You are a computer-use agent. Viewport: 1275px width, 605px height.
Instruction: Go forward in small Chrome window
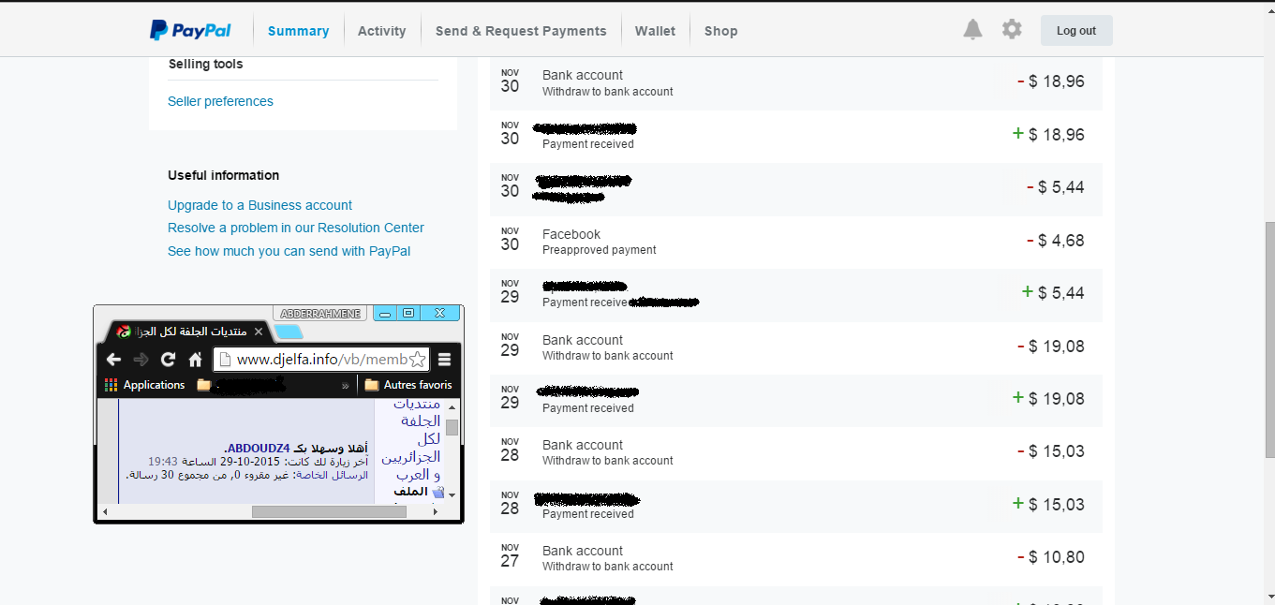click(x=141, y=360)
